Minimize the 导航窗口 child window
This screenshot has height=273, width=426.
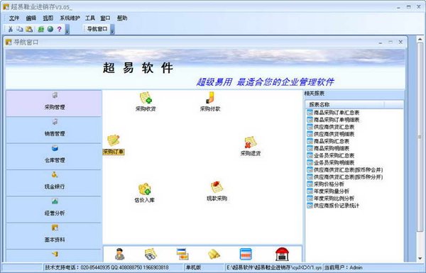[381, 43]
